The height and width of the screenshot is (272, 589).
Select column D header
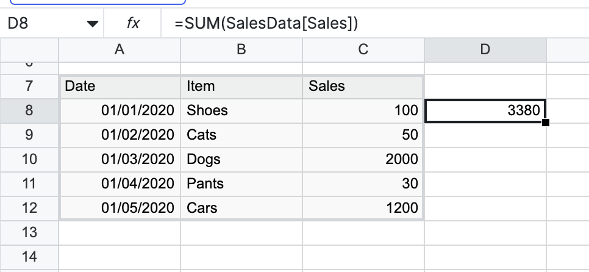pyautogui.click(x=485, y=51)
